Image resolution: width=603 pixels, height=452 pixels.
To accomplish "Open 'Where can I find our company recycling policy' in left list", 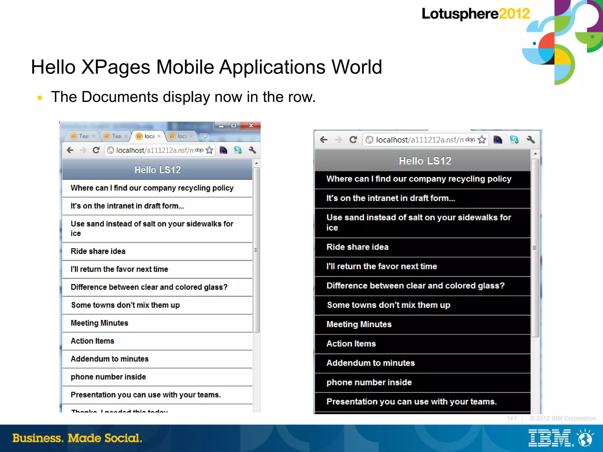I will [x=157, y=188].
